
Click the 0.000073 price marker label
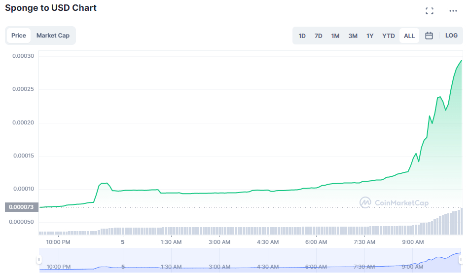click(x=22, y=207)
